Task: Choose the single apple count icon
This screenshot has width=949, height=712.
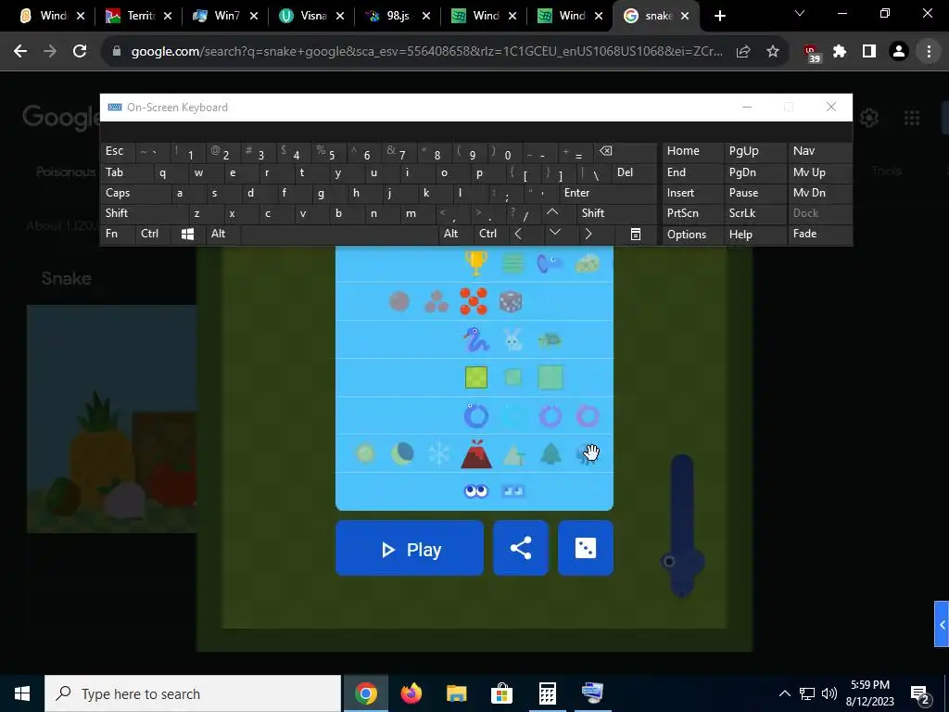Action: tap(399, 301)
